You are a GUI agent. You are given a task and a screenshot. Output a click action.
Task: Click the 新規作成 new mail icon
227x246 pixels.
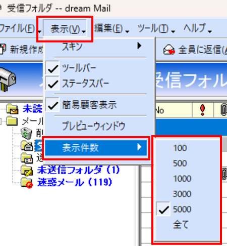pos(3,49)
